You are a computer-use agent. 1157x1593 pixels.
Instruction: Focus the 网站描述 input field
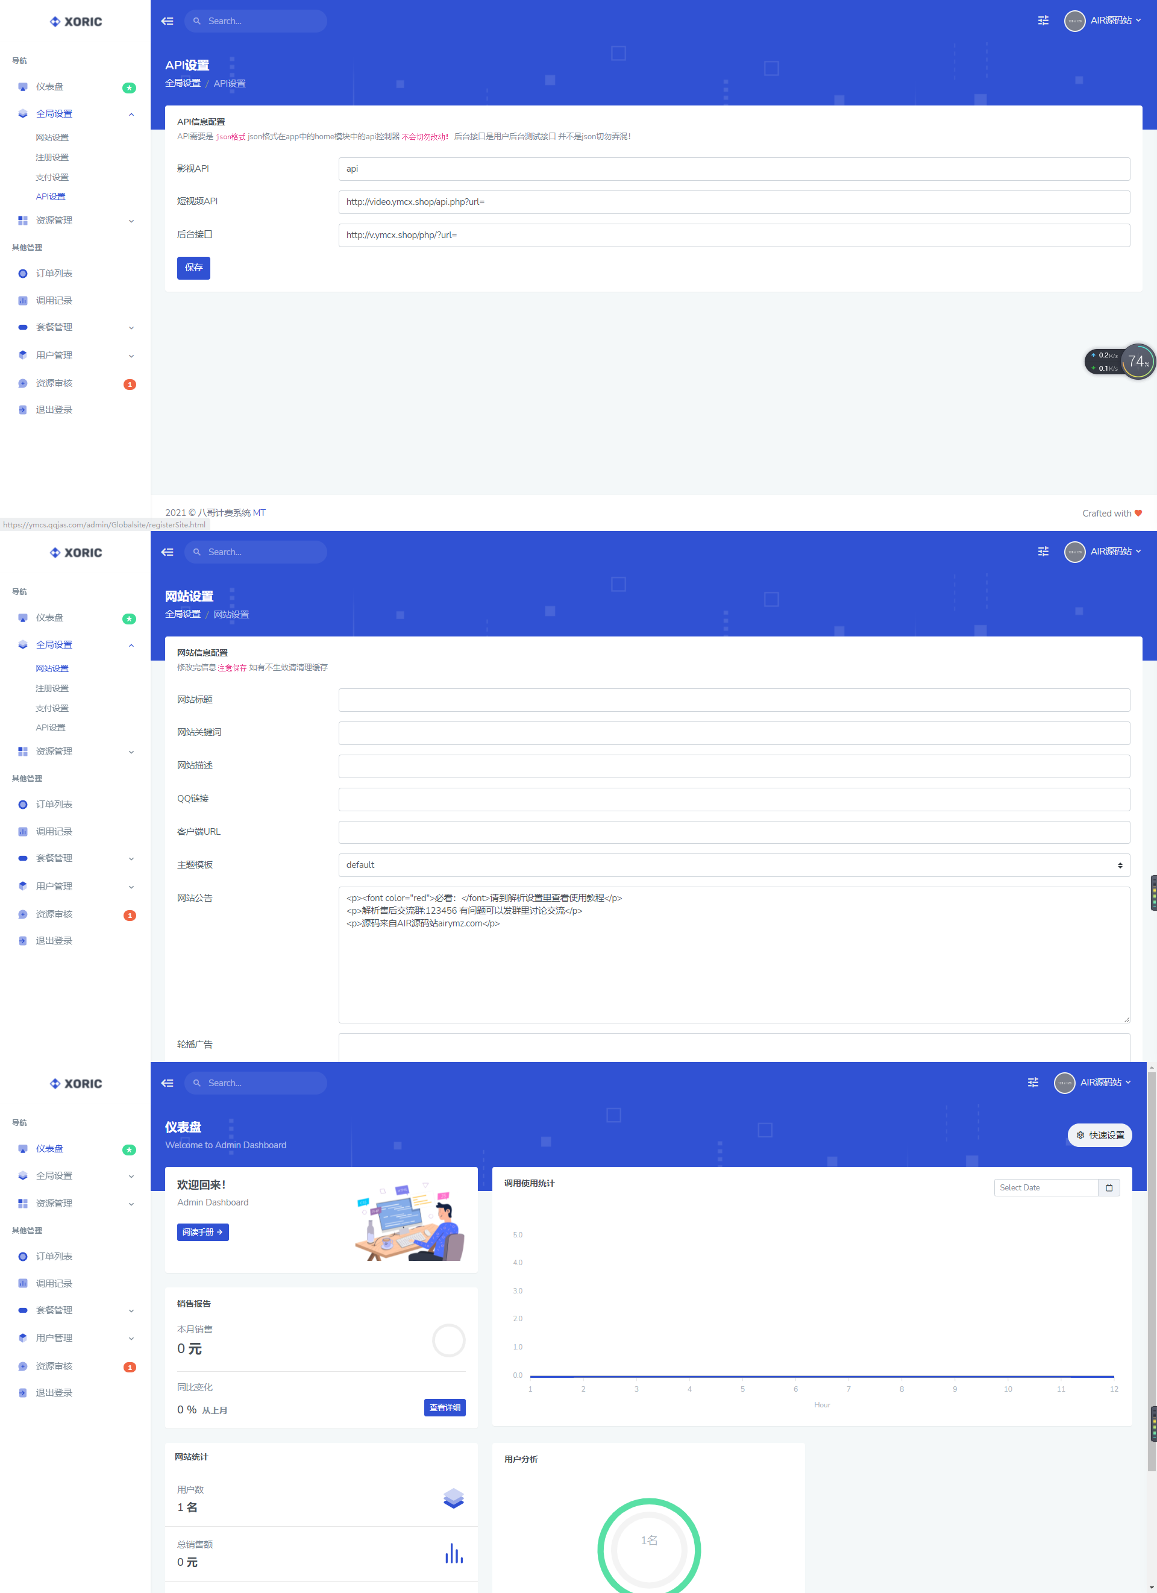click(x=733, y=766)
